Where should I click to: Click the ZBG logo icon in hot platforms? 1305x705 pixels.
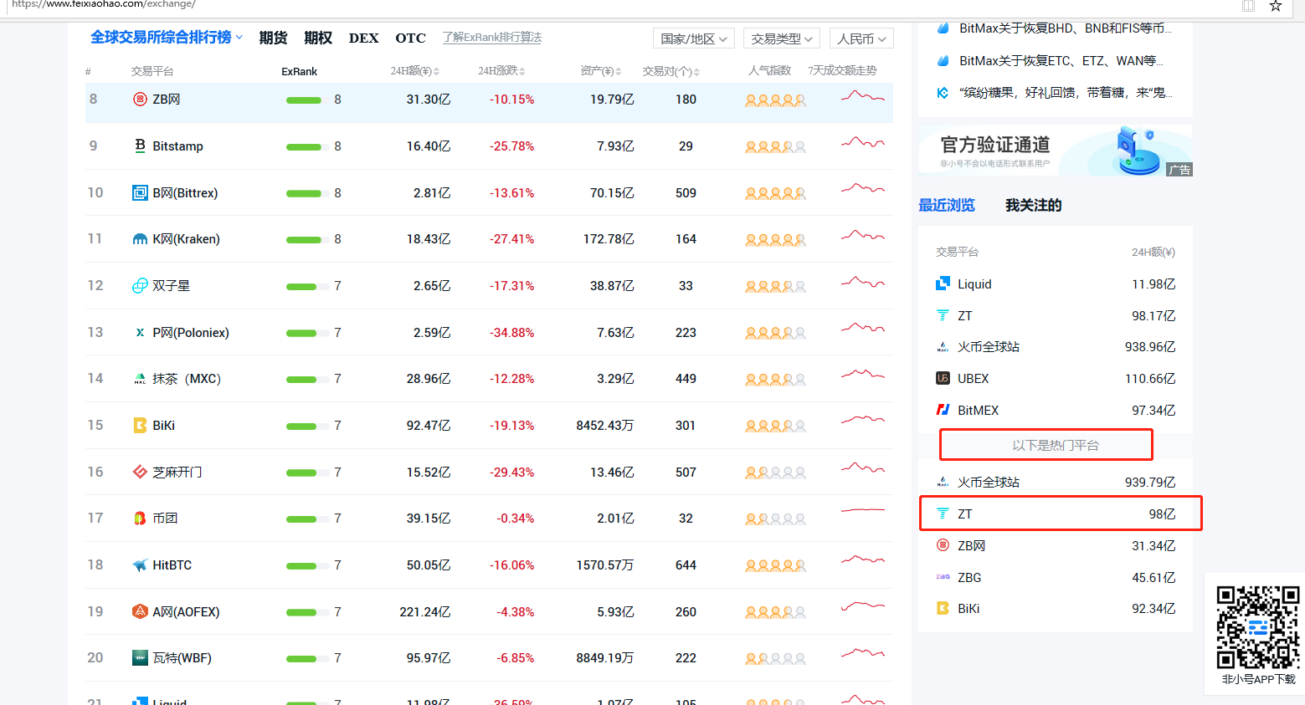tap(943, 577)
